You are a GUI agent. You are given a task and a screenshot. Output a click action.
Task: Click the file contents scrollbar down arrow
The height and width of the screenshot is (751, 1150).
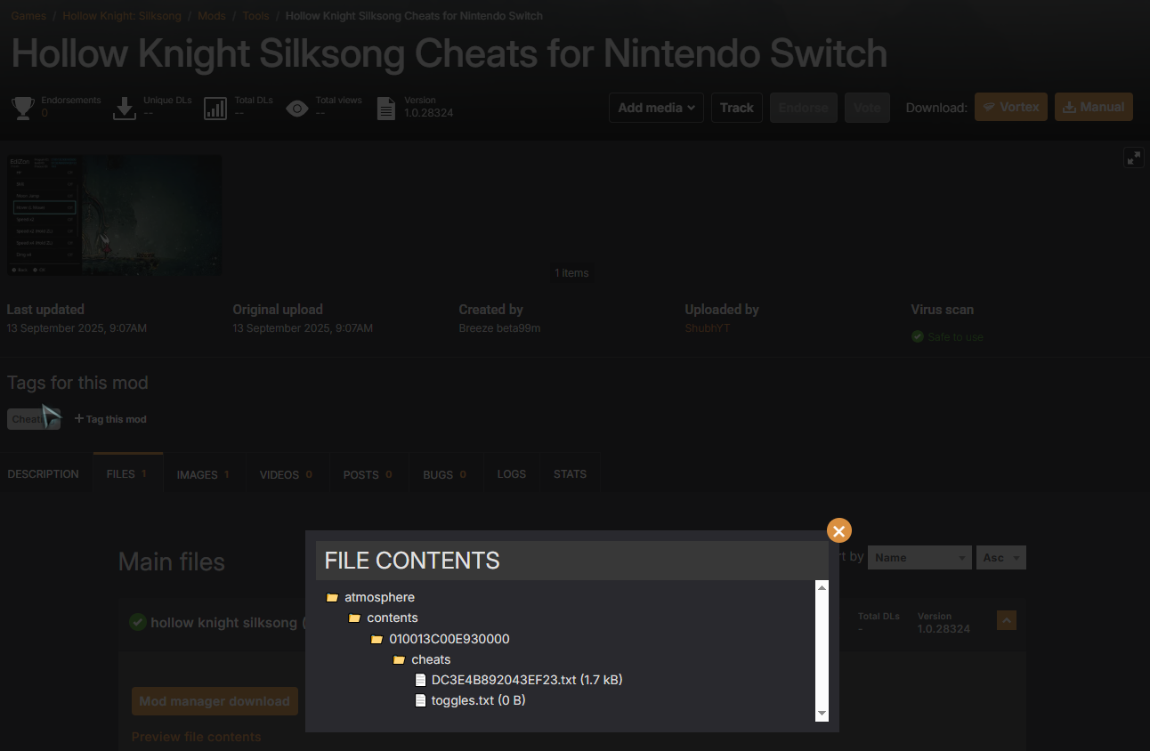(x=822, y=714)
